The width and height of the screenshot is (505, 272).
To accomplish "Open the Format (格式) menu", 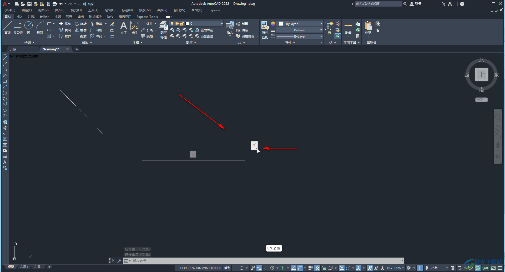I will pyautogui.click(x=76, y=10).
